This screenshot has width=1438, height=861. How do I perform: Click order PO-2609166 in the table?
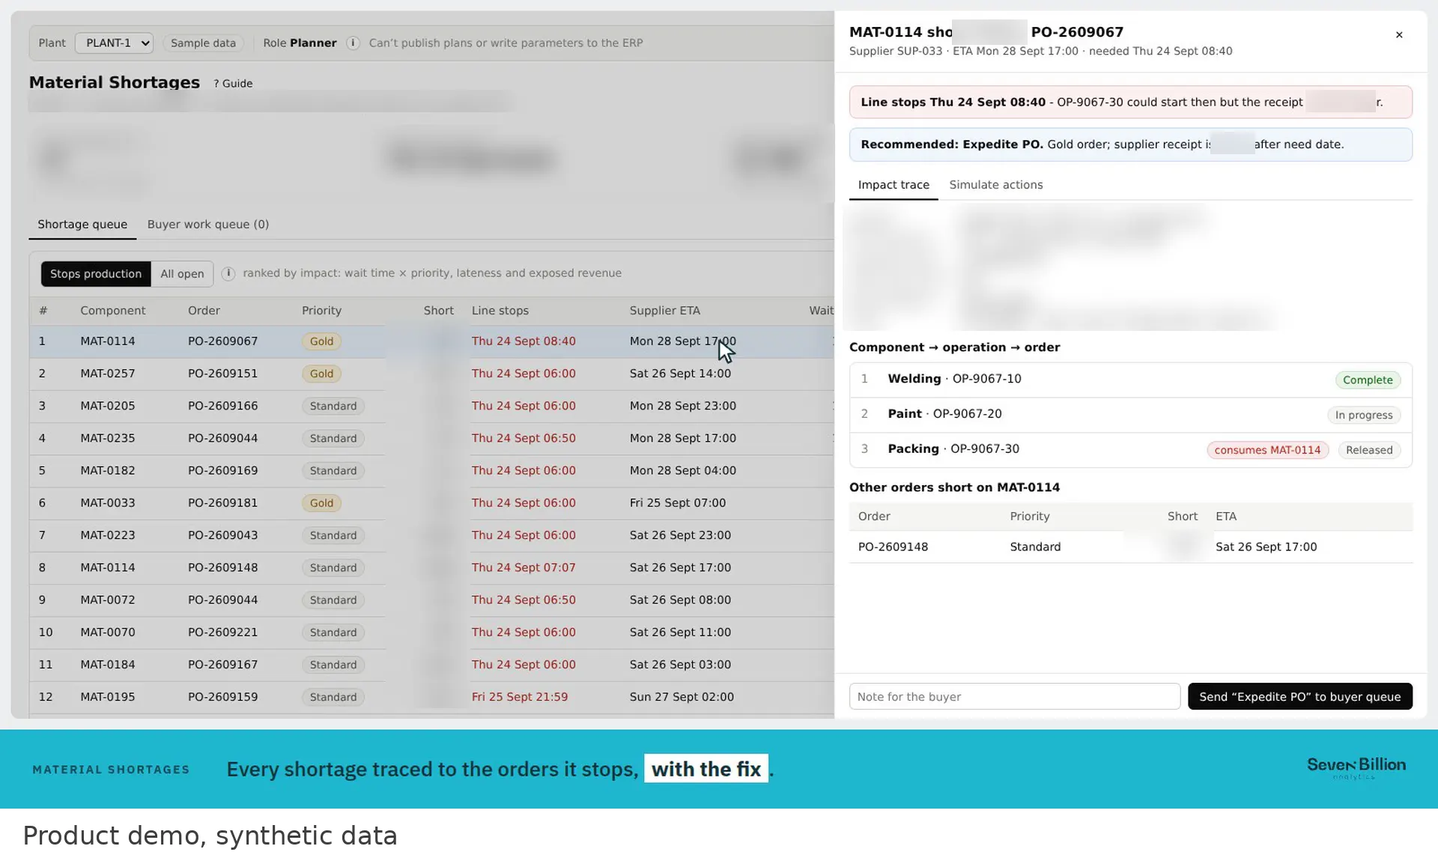[x=222, y=405]
